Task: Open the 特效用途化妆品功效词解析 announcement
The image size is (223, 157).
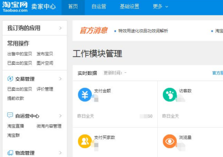Action: coord(143,31)
